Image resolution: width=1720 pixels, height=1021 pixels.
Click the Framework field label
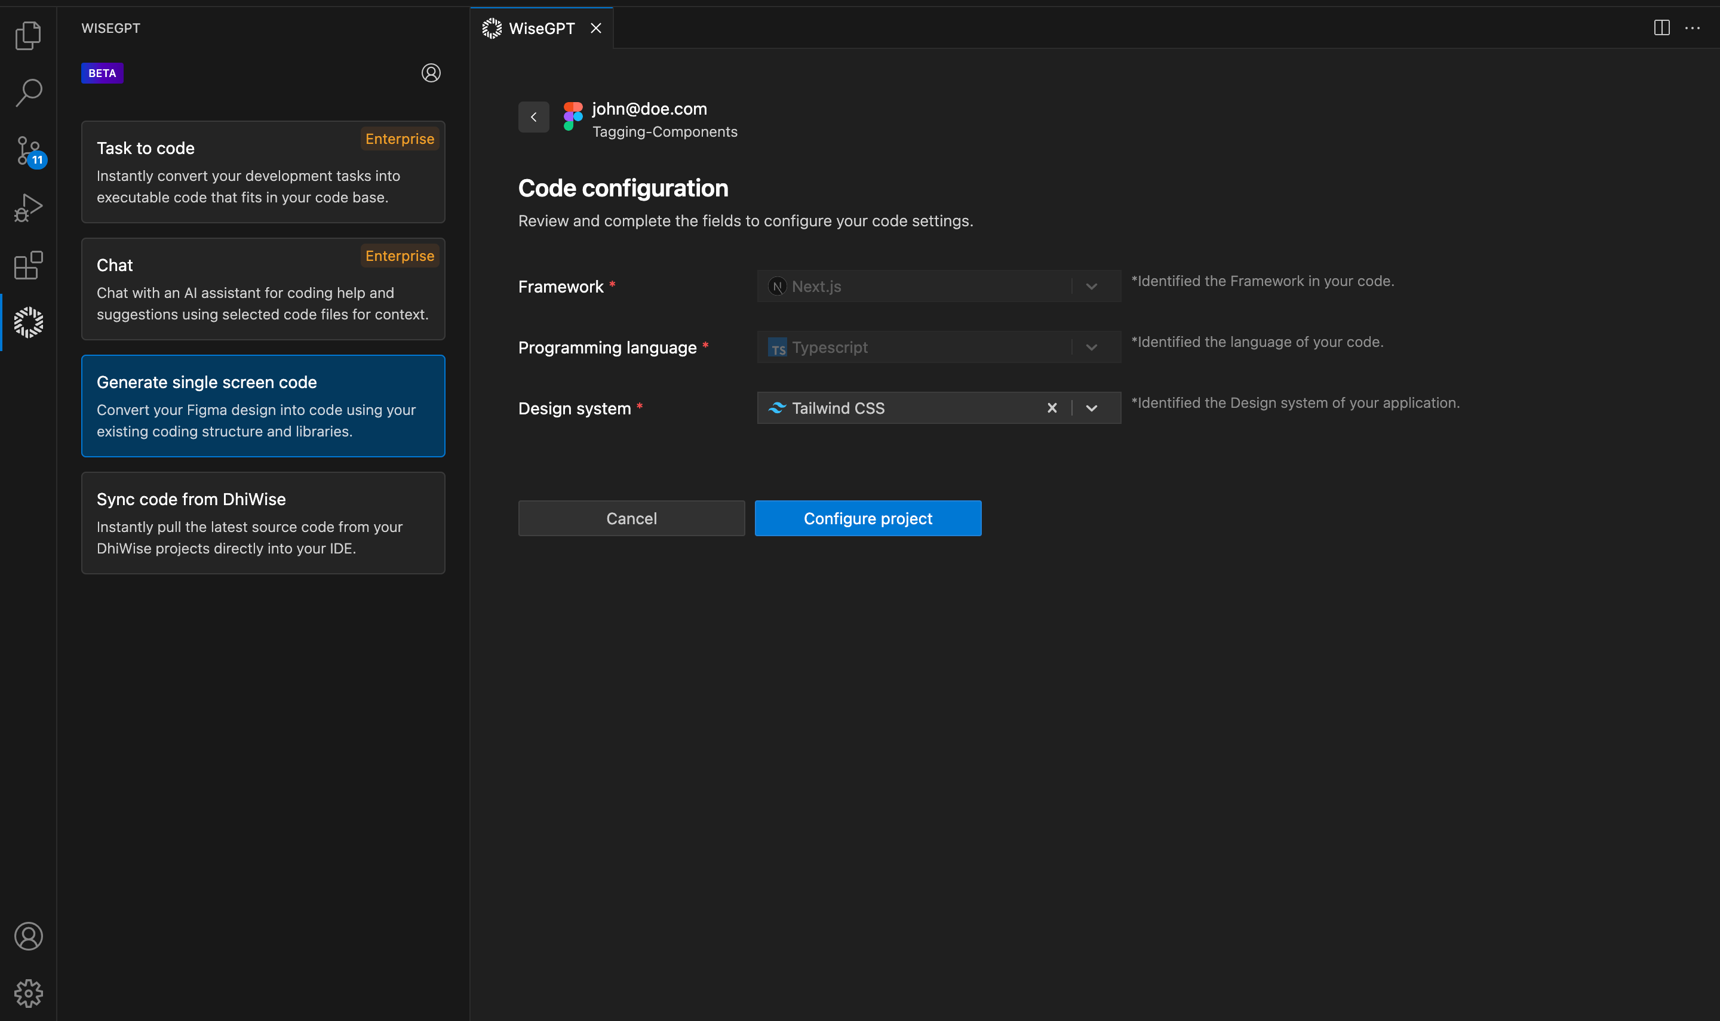pyautogui.click(x=561, y=287)
